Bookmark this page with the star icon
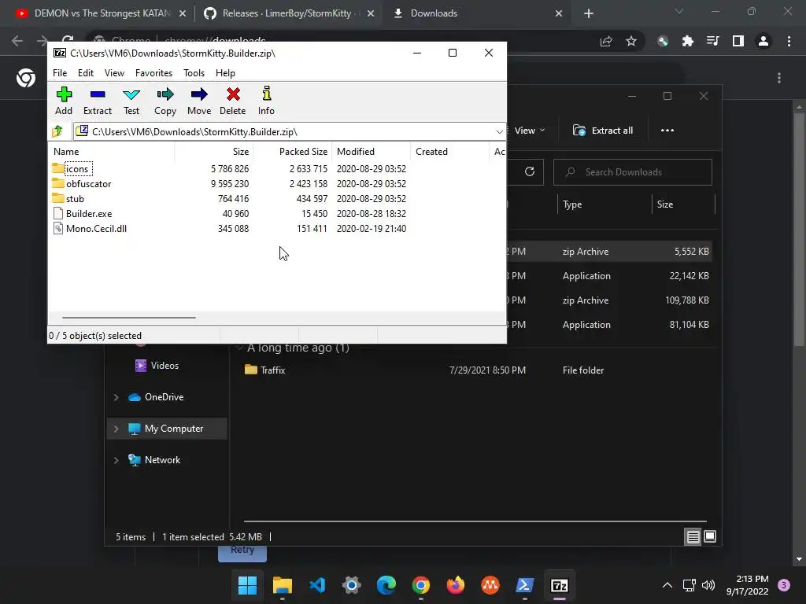The image size is (806, 604). tap(631, 41)
